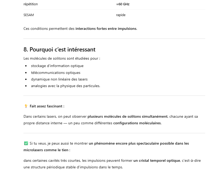Click the heading "8. Pourquoi c'est intéressant"
The width and height of the screenshot is (212, 171).
(59, 49)
